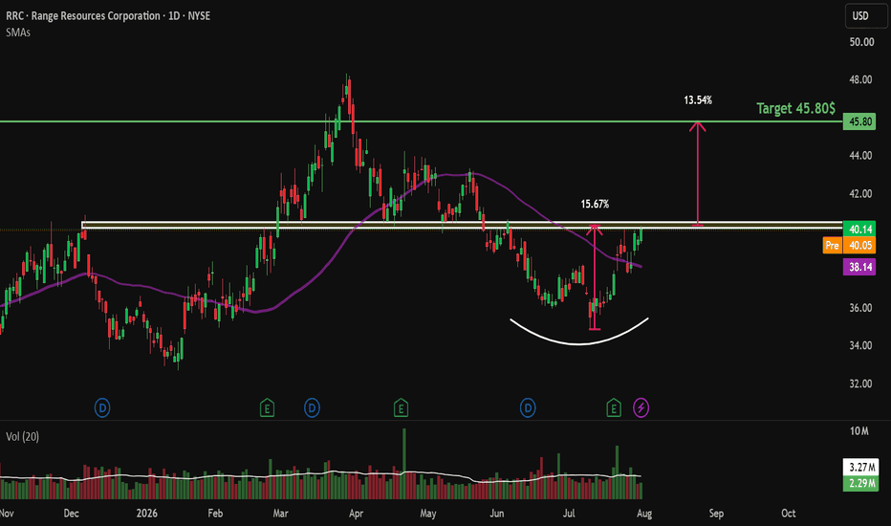Click the green 40.14 last price tag
The height and width of the screenshot is (526, 891).
[x=859, y=230]
